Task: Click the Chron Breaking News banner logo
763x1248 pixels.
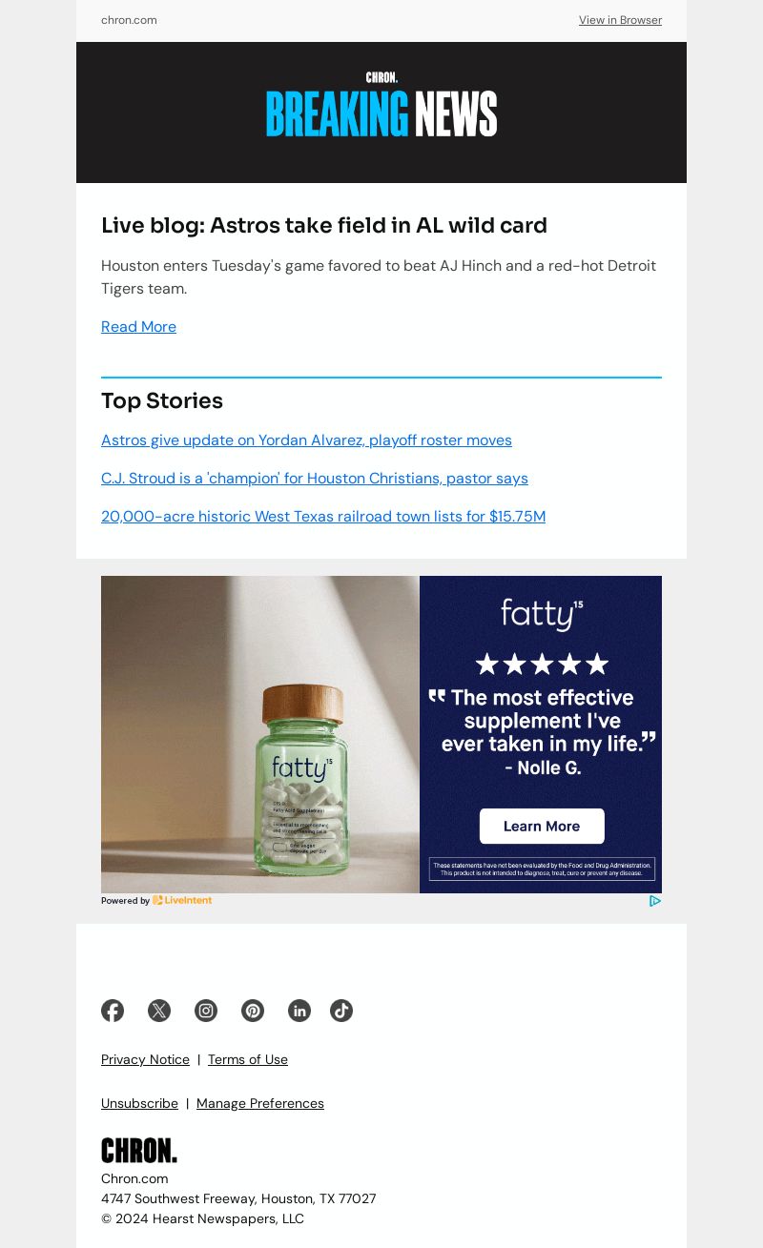Action: click(x=381, y=104)
